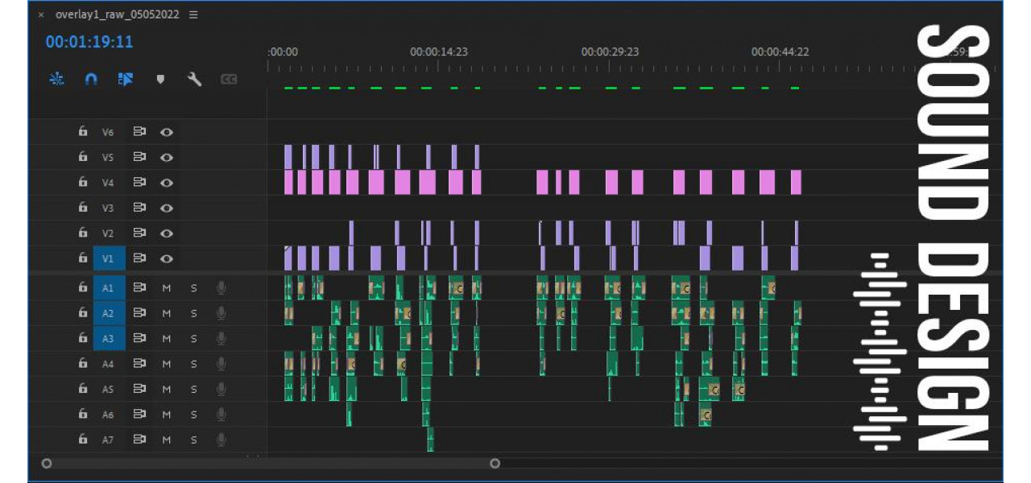Hide track V2 with eye icon
1031x483 pixels.
click(167, 233)
